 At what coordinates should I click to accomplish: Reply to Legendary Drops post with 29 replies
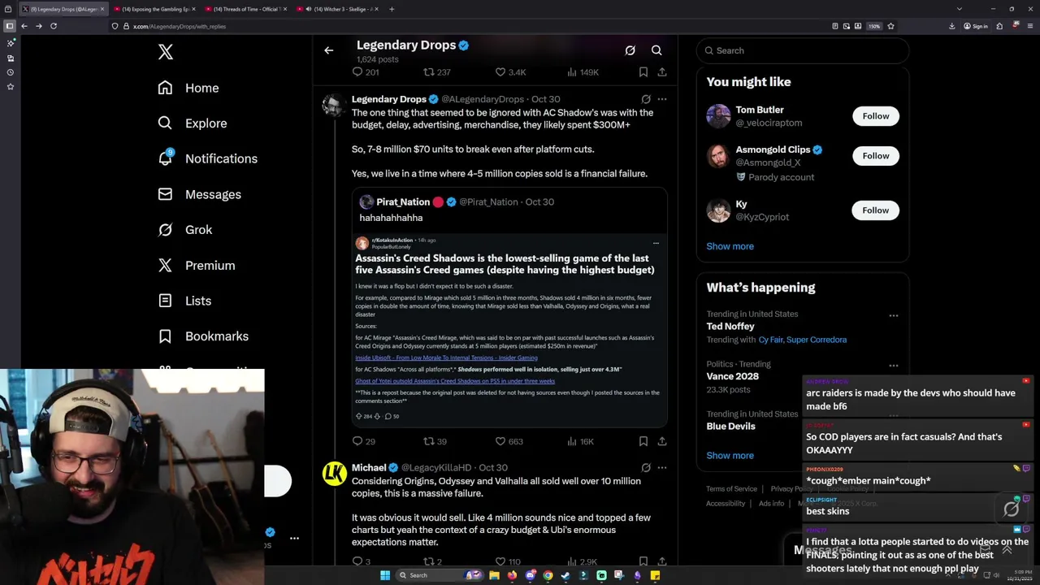pyautogui.click(x=363, y=441)
